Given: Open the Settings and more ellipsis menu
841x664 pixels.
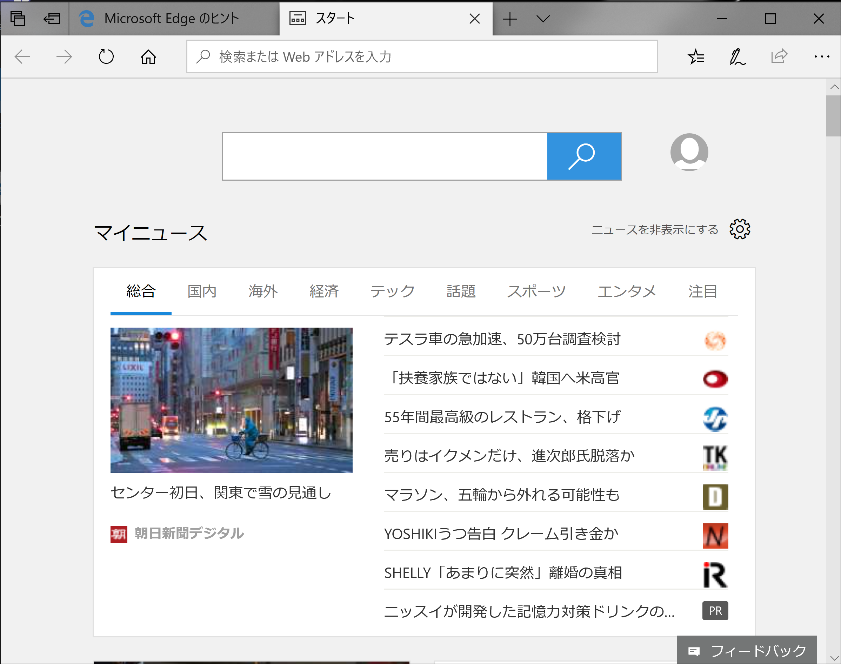Looking at the screenshot, I should pos(822,57).
